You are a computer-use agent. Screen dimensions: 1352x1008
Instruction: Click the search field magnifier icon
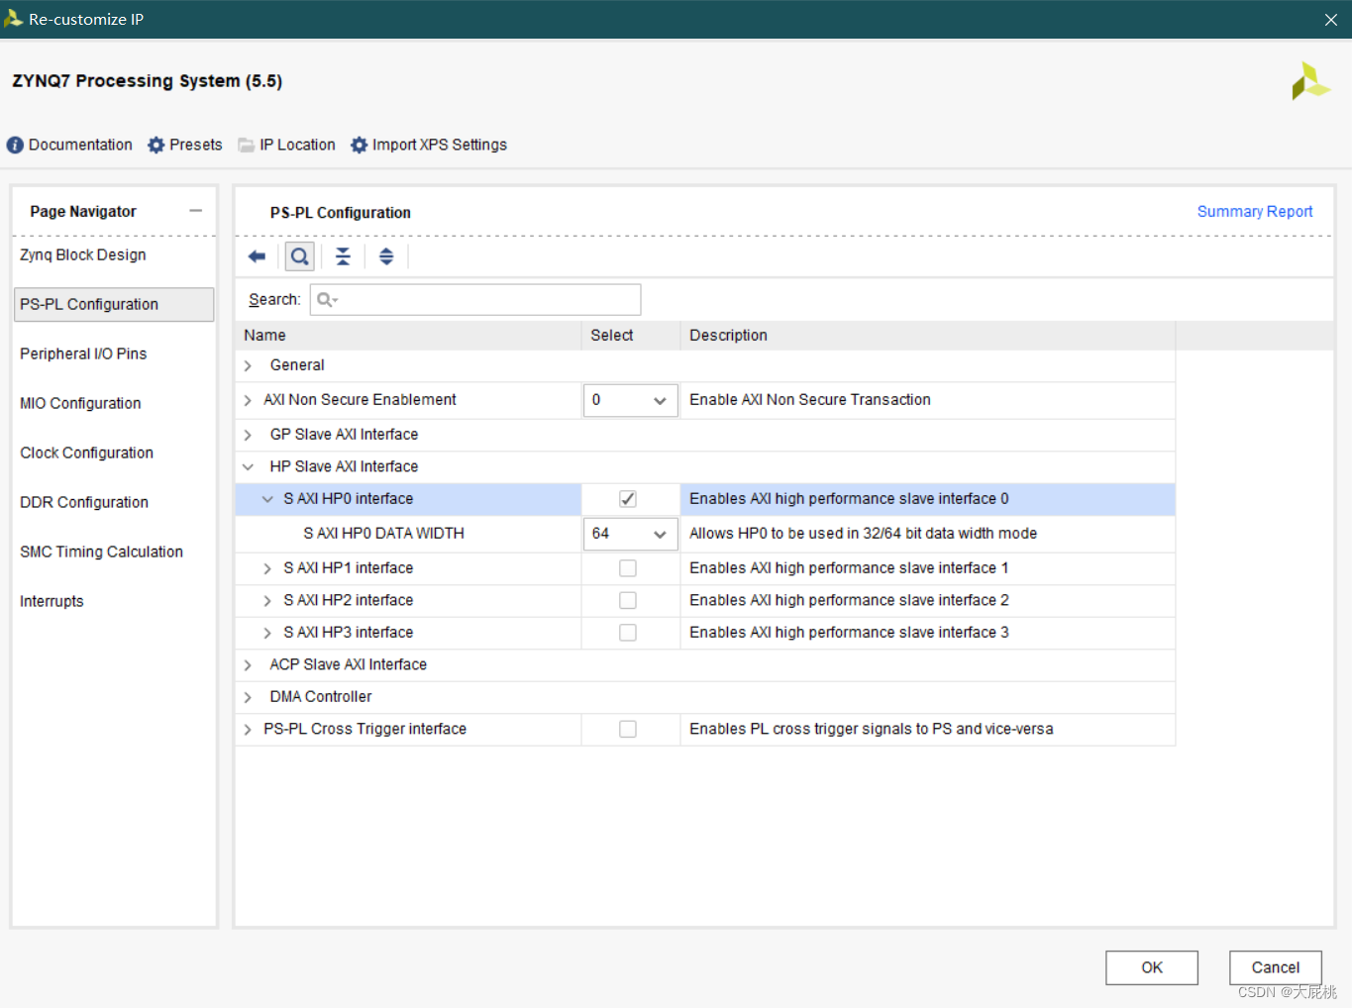(x=326, y=300)
